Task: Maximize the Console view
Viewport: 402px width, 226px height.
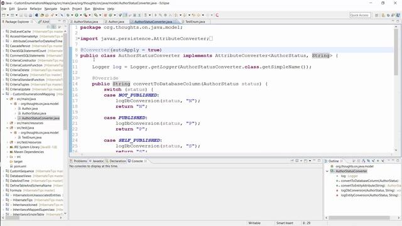Action: point(319,161)
